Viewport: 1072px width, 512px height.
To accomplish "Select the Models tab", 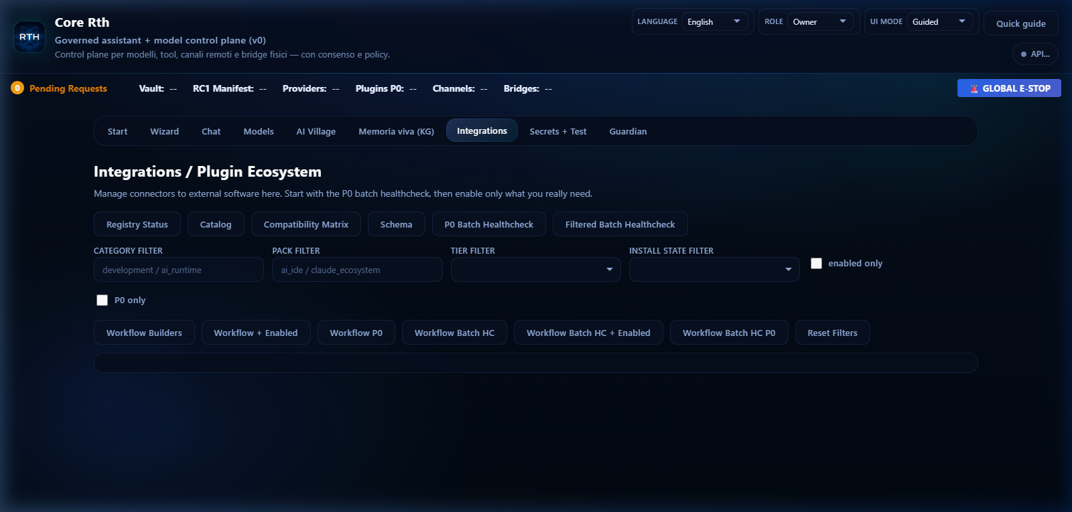I will [259, 131].
